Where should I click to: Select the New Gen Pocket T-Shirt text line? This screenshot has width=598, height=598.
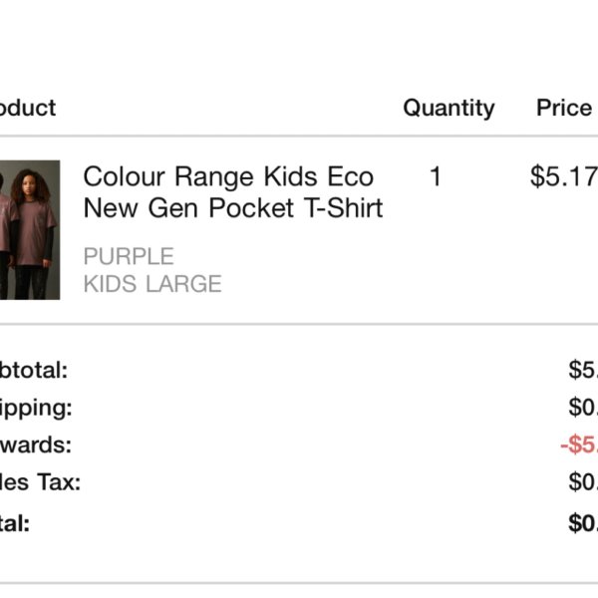coord(233,208)
